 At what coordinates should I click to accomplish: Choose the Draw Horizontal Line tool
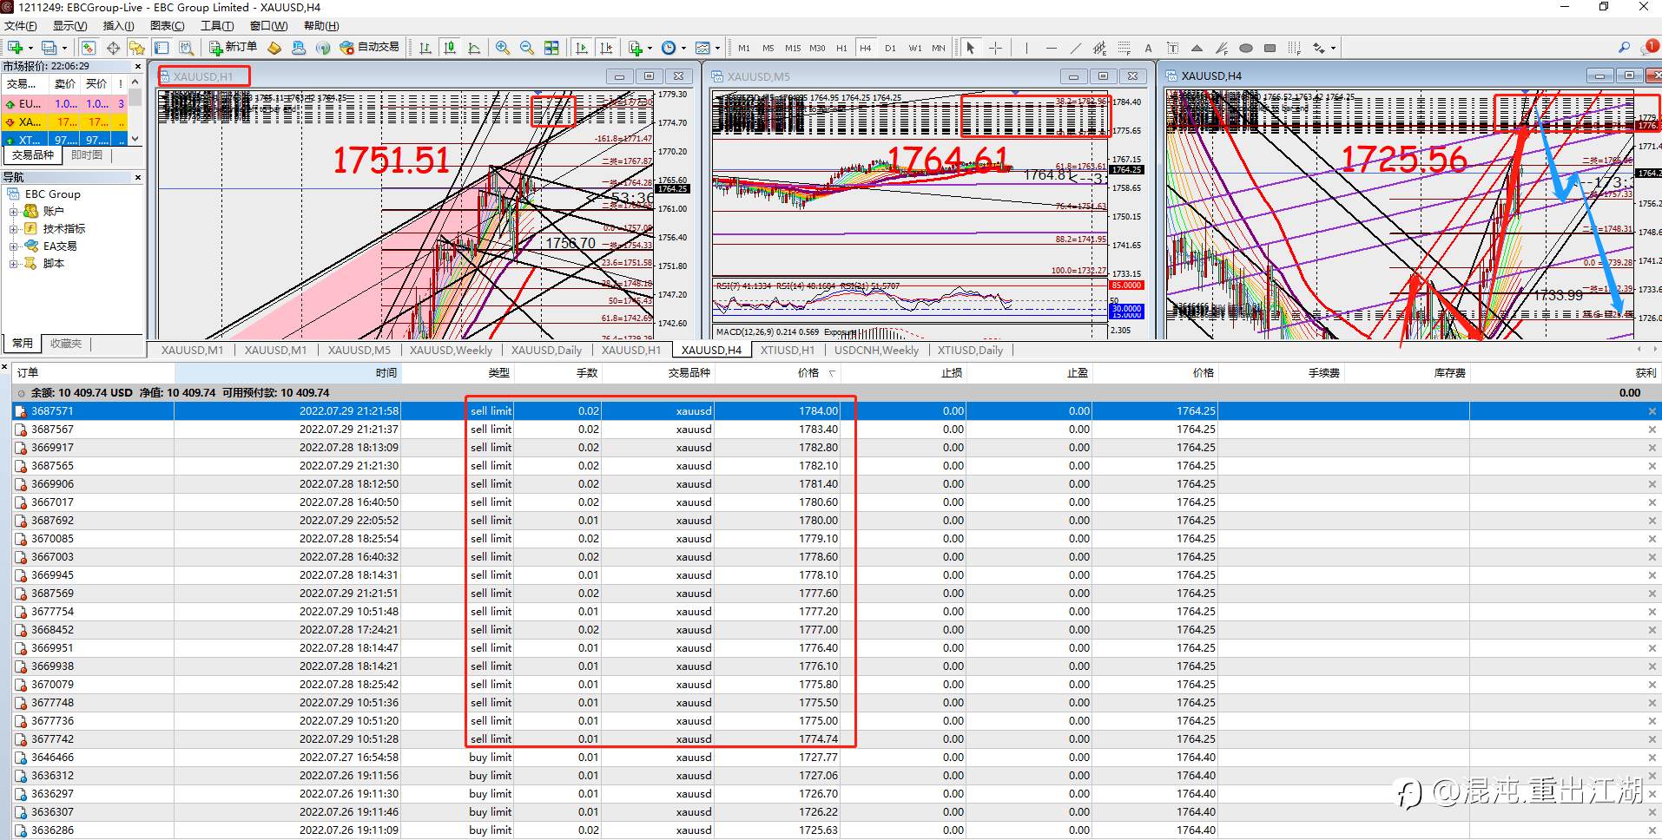pyautogui.click(x=1052, y=48)
